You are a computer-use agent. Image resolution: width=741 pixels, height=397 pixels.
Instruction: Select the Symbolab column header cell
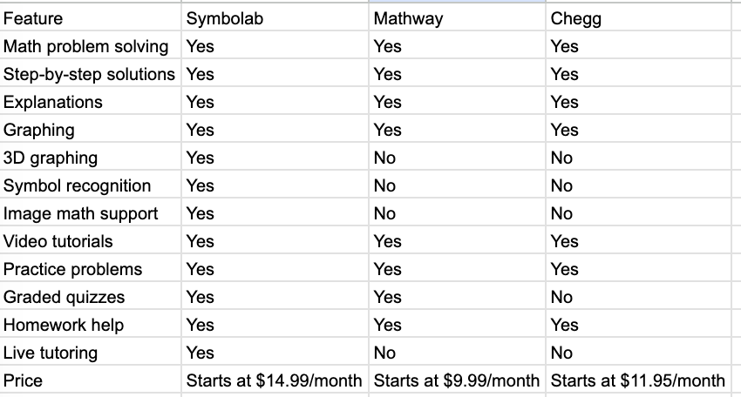(x=222, y=18)
